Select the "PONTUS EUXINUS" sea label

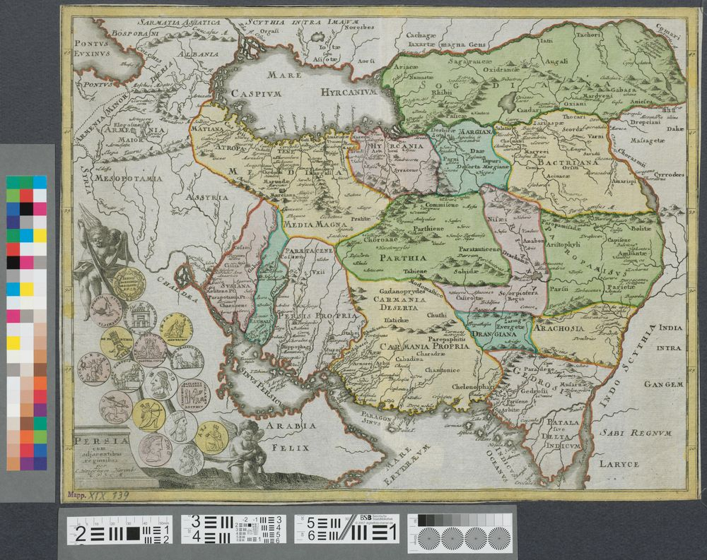[92, 49]
